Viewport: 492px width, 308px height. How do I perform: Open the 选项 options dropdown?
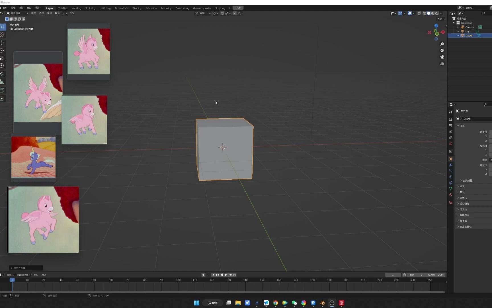[441, 19]
